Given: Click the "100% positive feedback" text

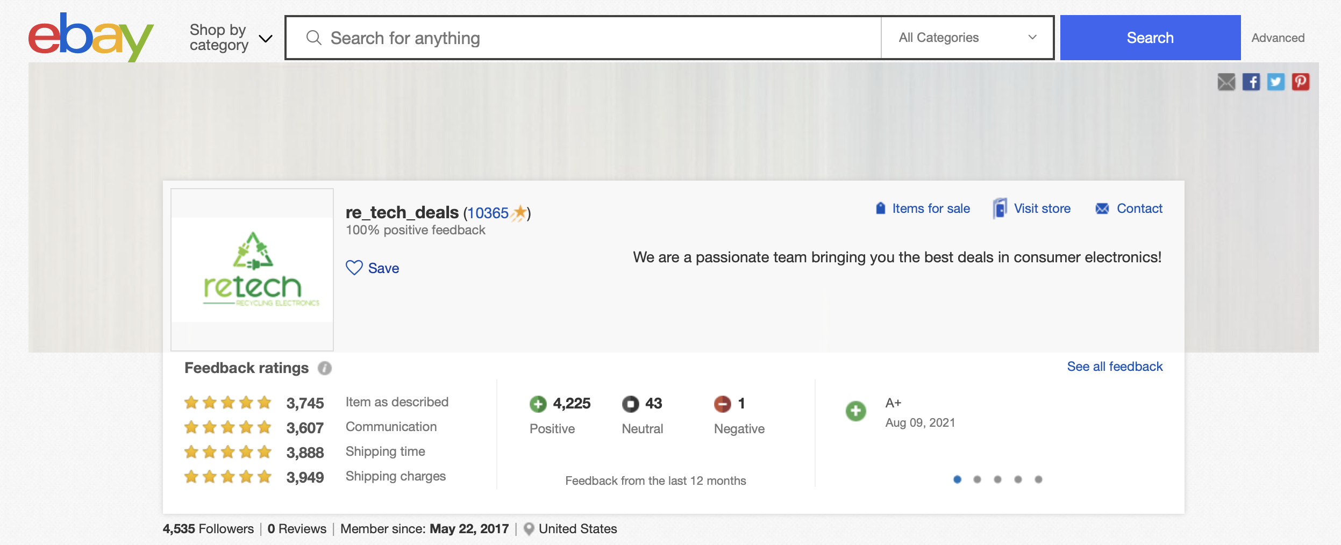Looking at the screenshot, I should coord(415,231).
